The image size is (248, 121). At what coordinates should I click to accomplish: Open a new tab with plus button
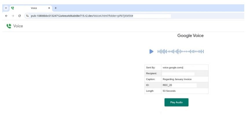click(x=56, y=8)
